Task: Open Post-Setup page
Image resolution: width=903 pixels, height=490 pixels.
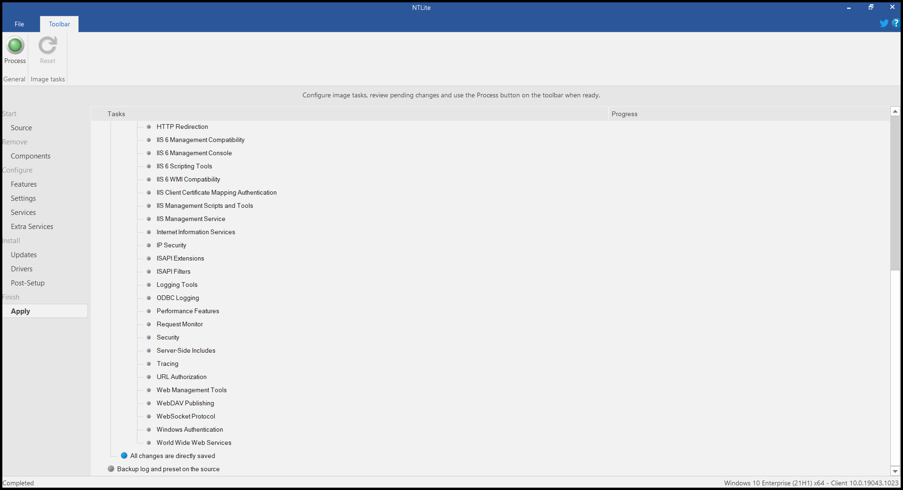Action: pos(28,283)
